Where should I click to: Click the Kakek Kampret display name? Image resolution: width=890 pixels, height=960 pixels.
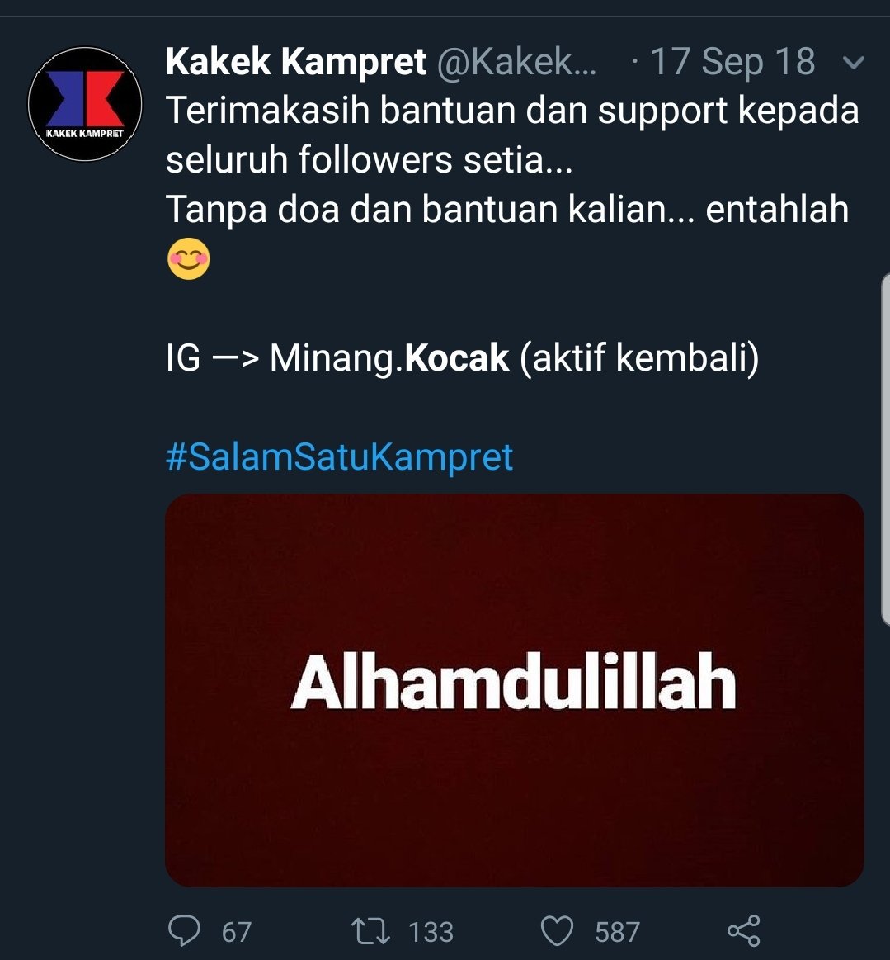pos(295,61)
